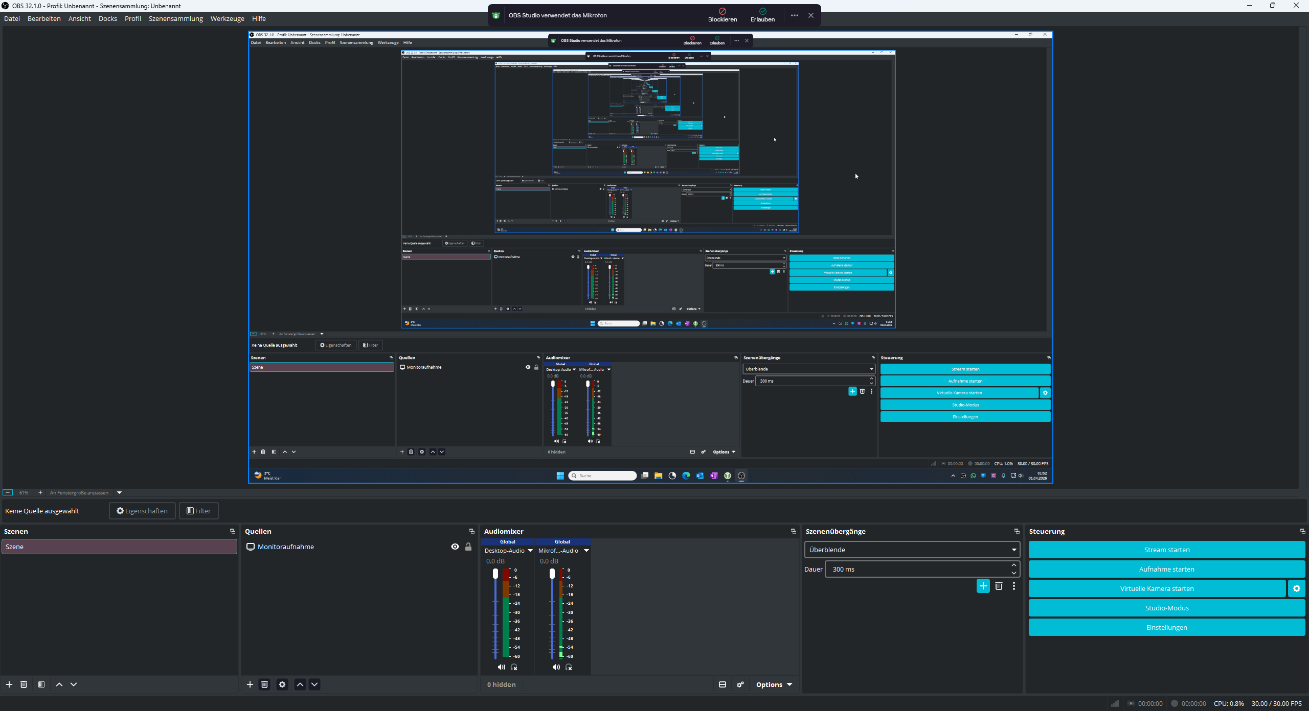Image resolution: width=1309 pixels, height=711 pixels.
Task: Click Eigenschaften button
Action: [142, 511]
